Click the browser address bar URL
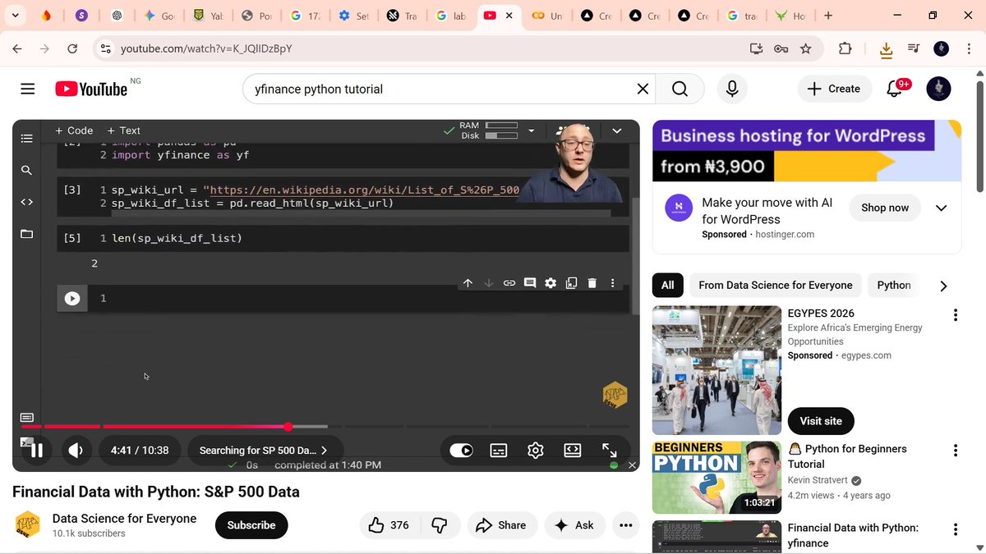This screenshot has height=554, width=986. click(206, 49)
